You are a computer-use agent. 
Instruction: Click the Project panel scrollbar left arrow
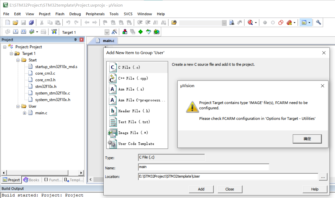coord(4,173)
